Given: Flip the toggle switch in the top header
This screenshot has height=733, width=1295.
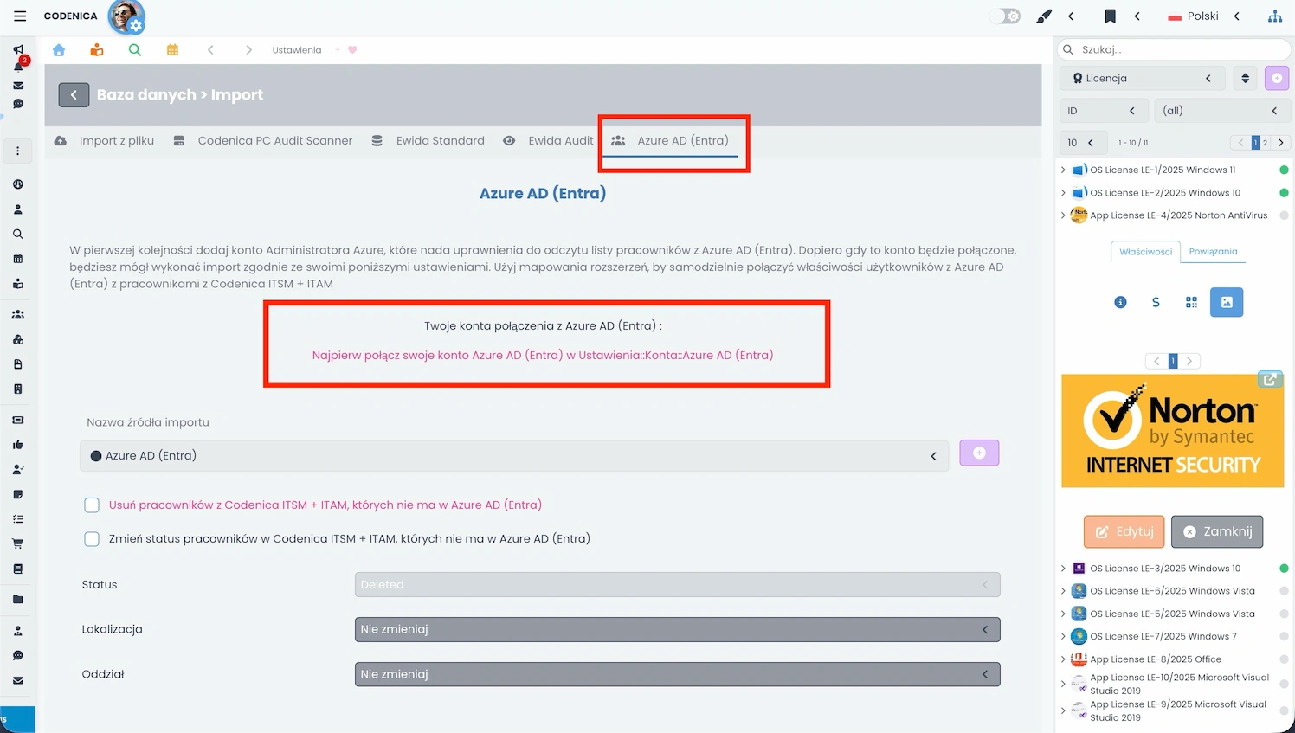Looking at the screenshot, I should (x=1004, y=16).
